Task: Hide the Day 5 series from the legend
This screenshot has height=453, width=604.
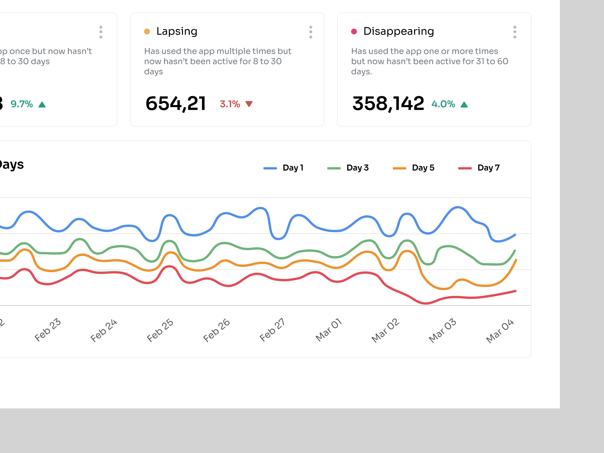Action: pos(423,168)
